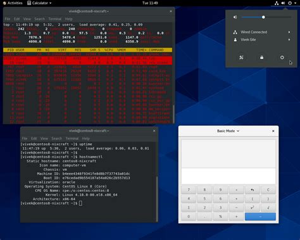Screen dimensions: 300x240
Task: Click the hostnamectl terminal's vertical scrollbar
Action: tap(157, 198)
